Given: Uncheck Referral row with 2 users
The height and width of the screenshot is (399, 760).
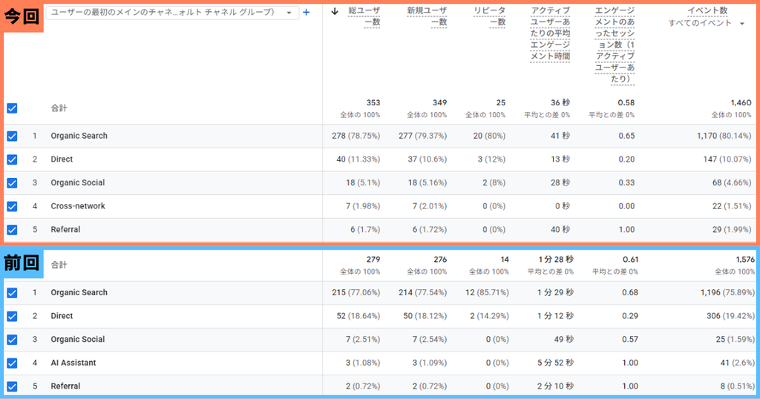Looking at the screenshot, I should 12,386.
